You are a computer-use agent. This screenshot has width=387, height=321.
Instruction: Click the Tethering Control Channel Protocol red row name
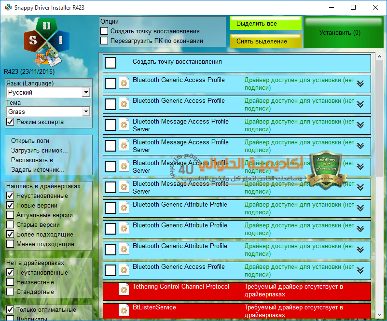point(181,286)
